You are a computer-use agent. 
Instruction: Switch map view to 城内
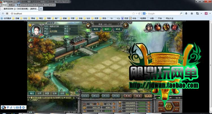point(96,29)
